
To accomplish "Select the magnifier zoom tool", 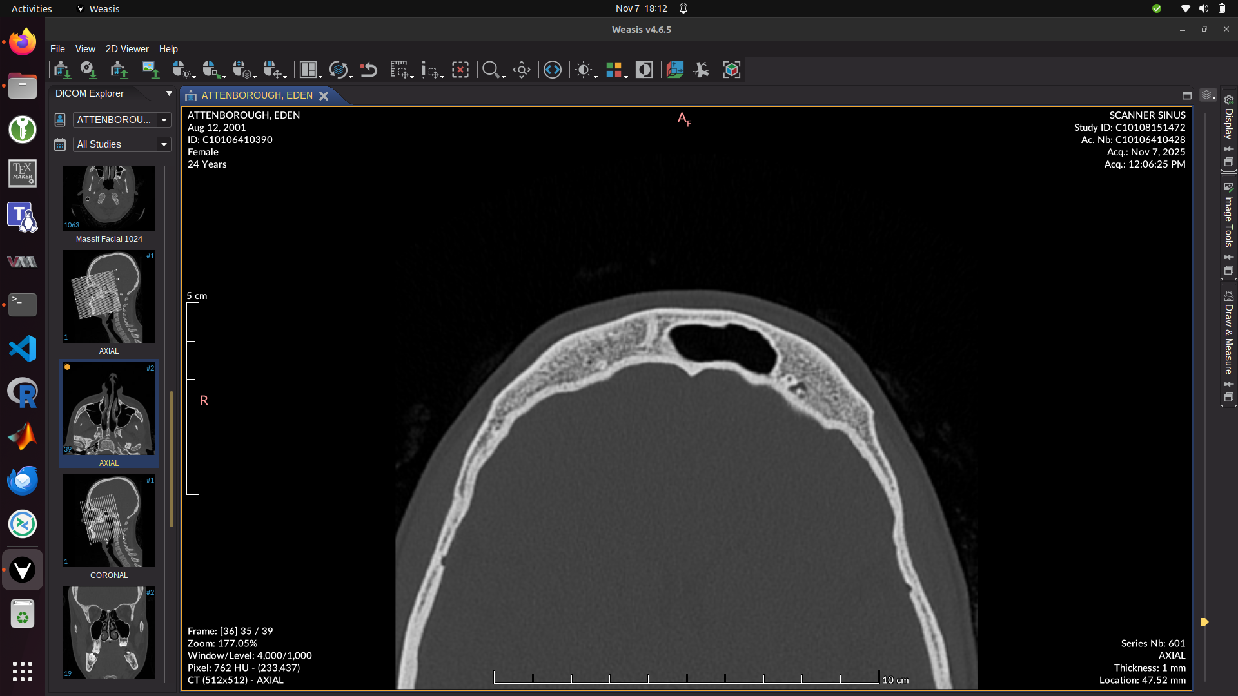I will click(x=491, y=70).
